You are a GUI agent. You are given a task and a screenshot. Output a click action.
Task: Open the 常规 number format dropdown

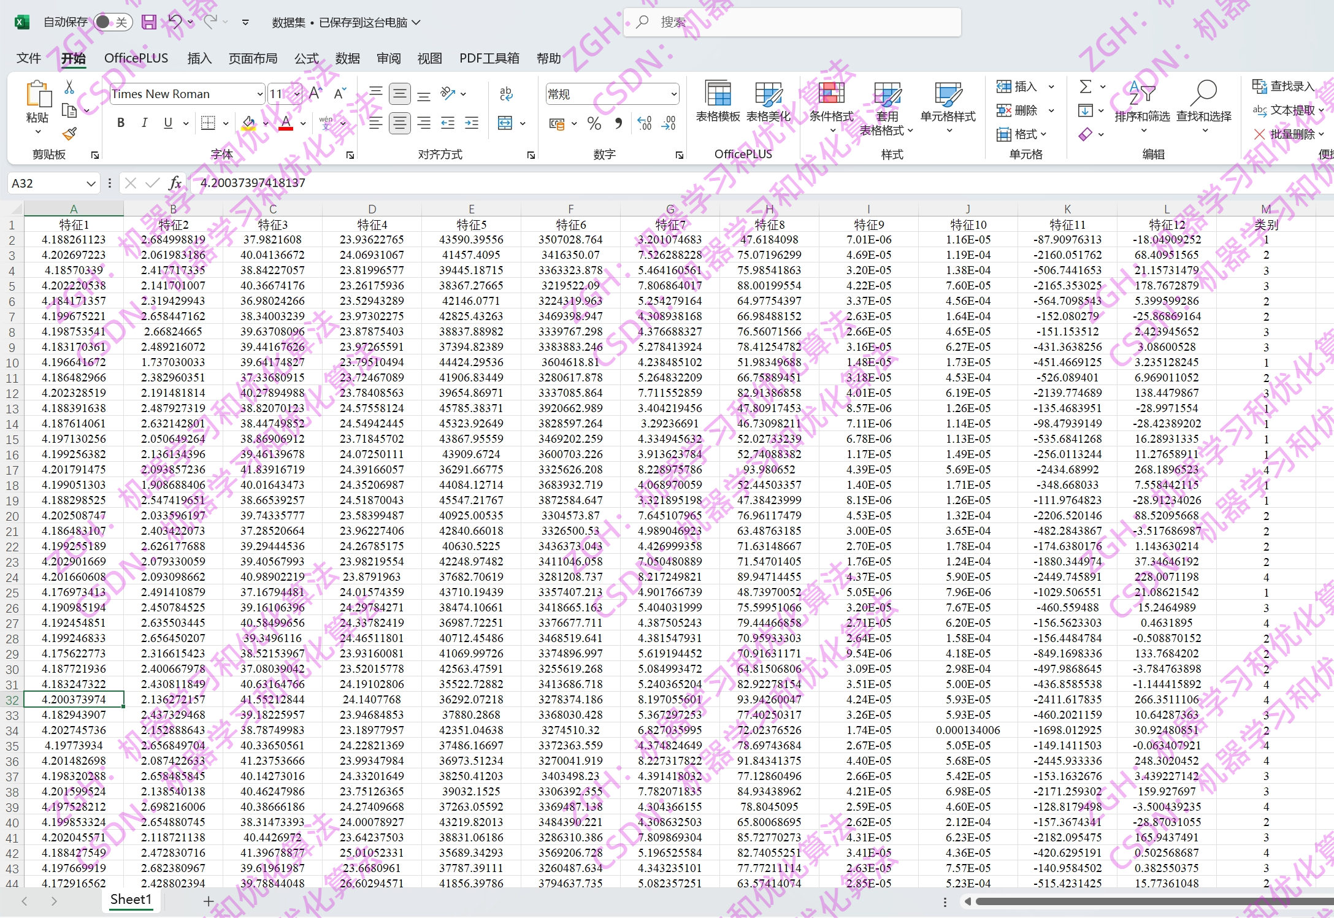(673, 93)
